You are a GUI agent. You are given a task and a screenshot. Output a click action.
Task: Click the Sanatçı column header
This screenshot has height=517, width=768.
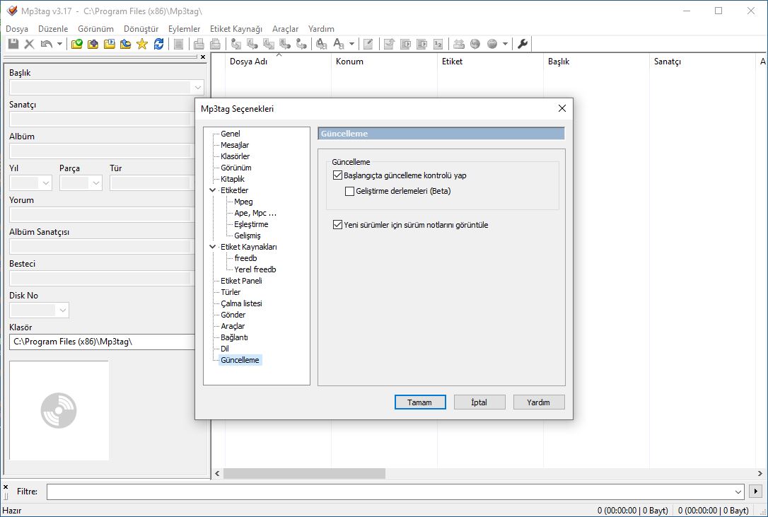[x=702, y=62]
